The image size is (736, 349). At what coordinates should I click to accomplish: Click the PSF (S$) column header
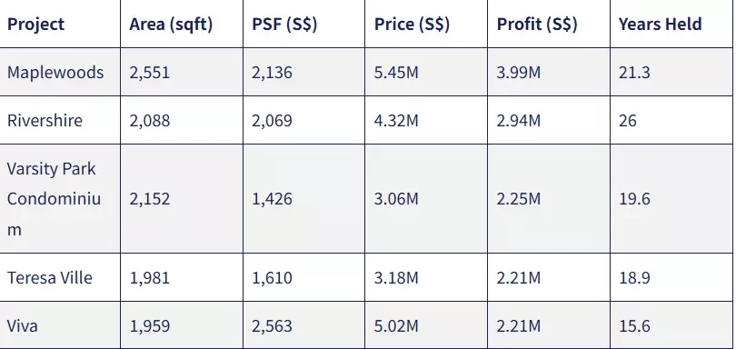[x=284, y=25]
